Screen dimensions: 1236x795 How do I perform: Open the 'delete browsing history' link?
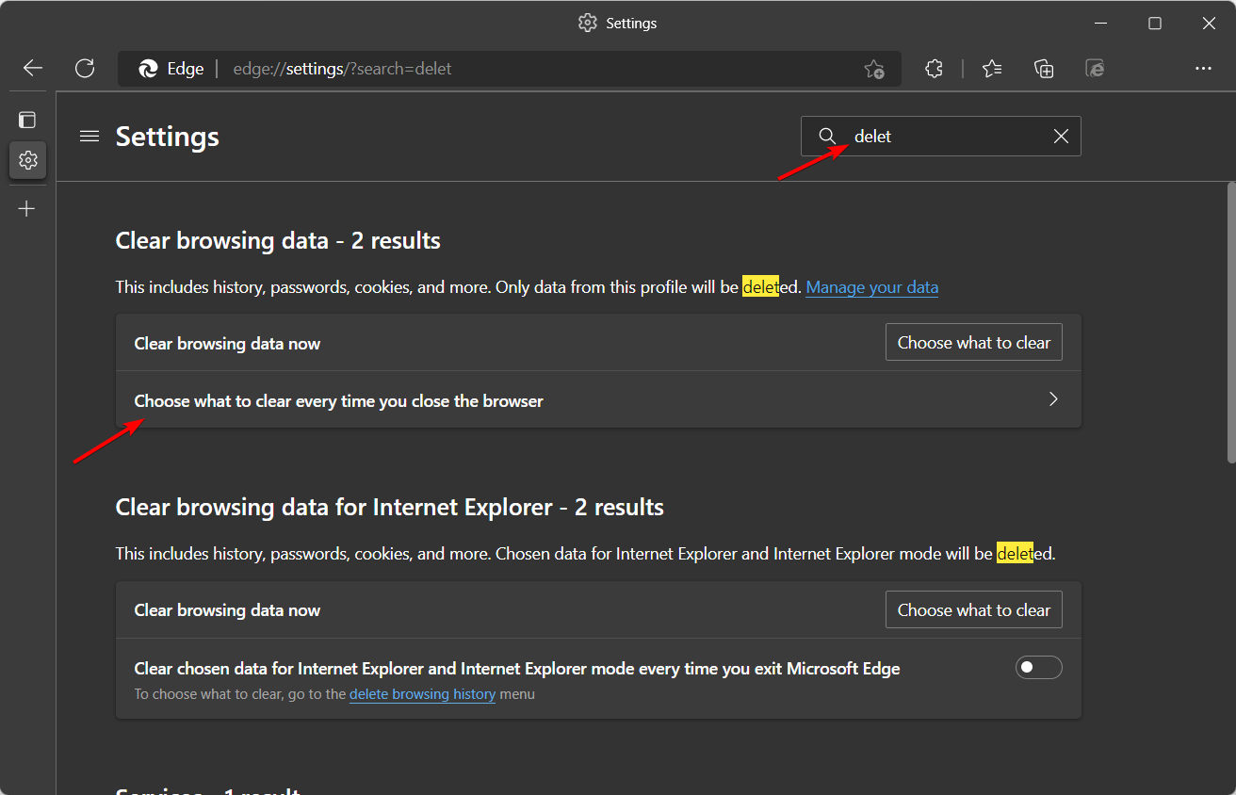coord(422,694)
